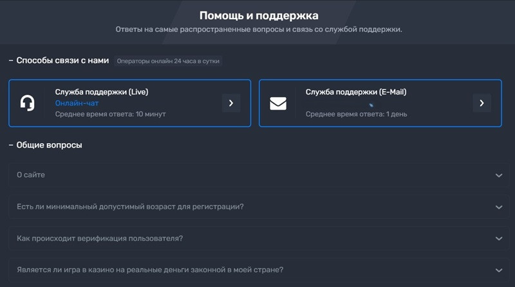This screenshot has height=287, width=515.
Task: Expand the user verification question chevron
Action: [x=499, y=238]
